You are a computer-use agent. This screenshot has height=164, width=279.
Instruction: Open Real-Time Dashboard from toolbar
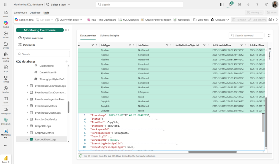[101, 20]
